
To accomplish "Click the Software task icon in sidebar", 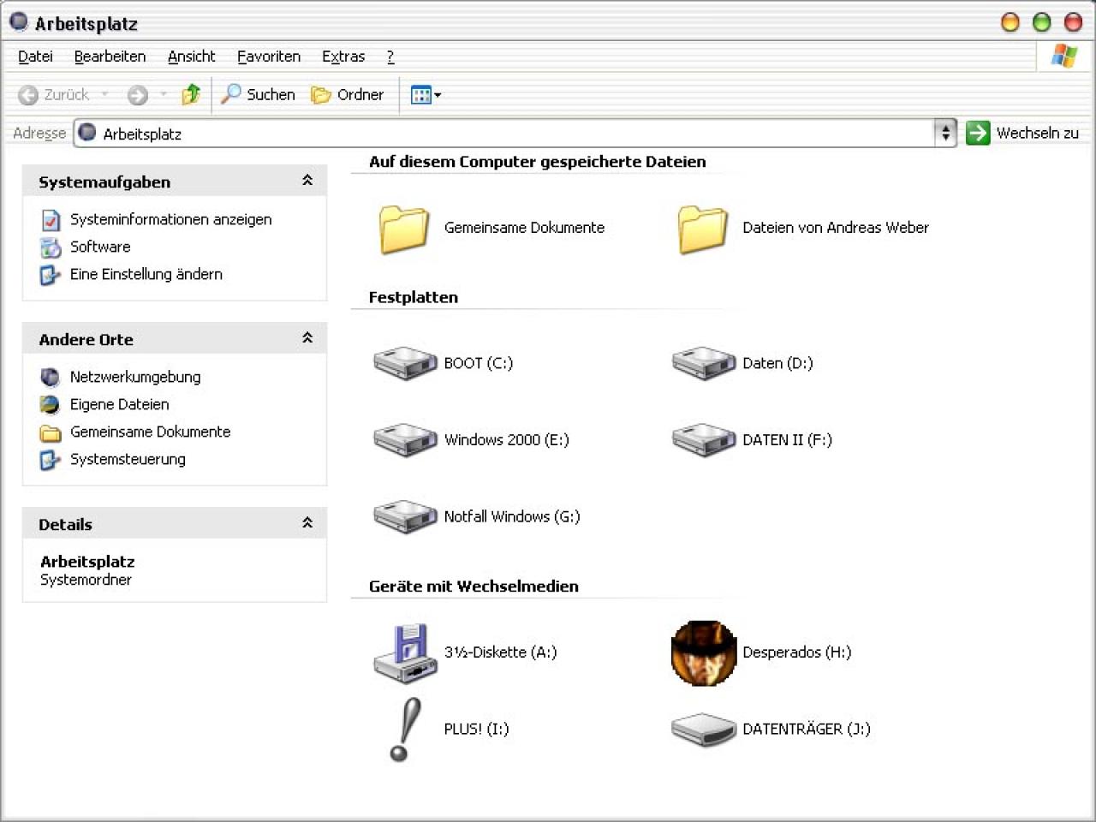I will (51, 247).
